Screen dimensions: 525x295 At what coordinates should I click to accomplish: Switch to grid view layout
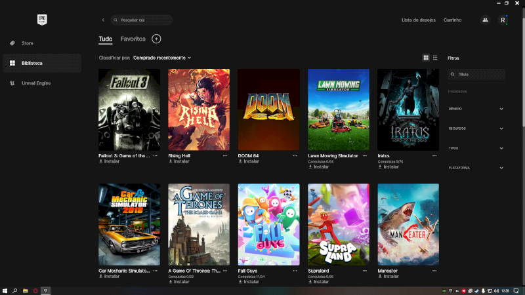(426, 58)
